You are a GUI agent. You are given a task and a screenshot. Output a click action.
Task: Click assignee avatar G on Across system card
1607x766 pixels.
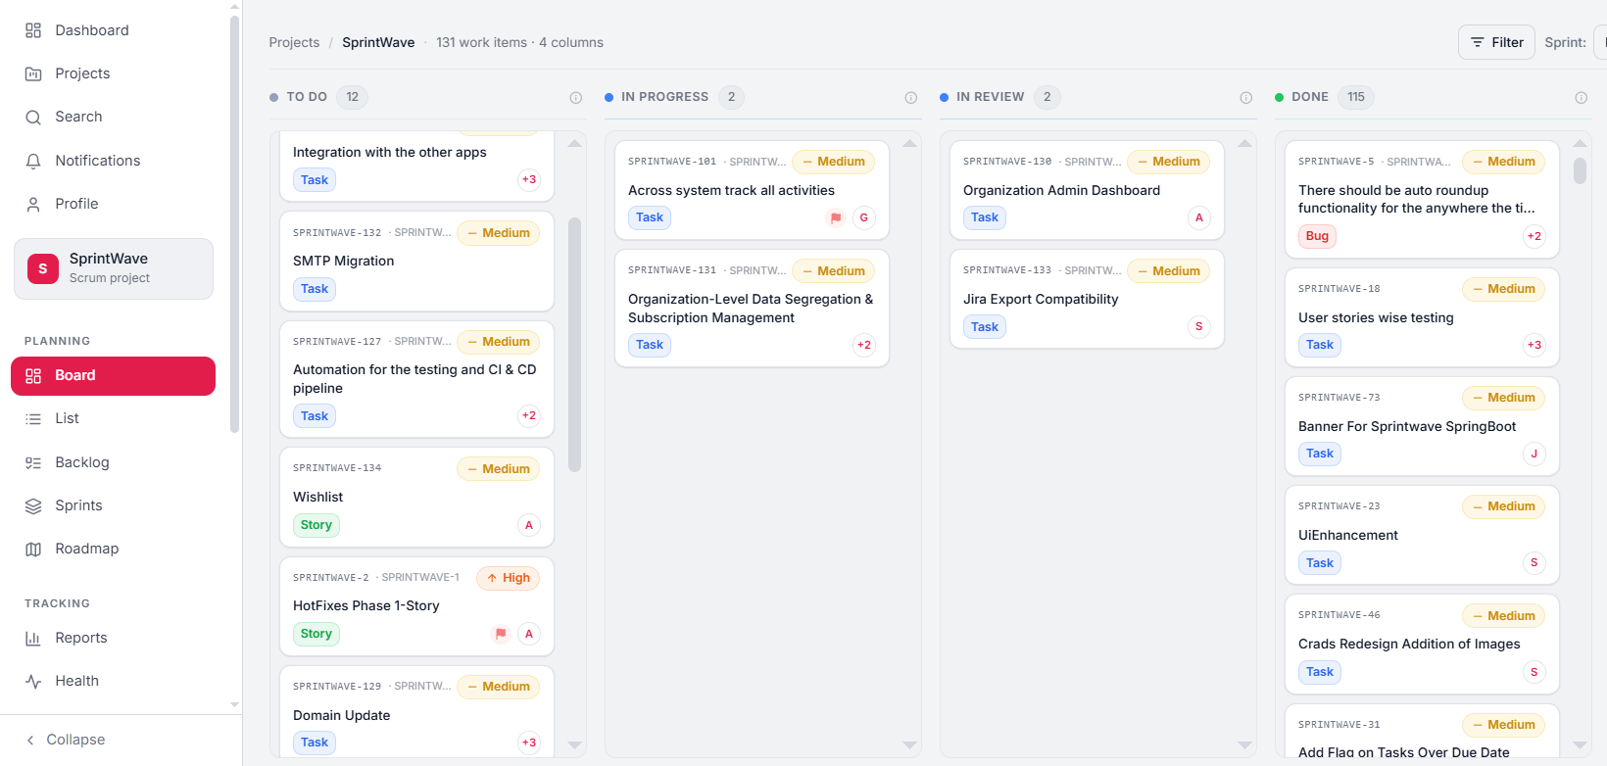click(x=864, y=217)
